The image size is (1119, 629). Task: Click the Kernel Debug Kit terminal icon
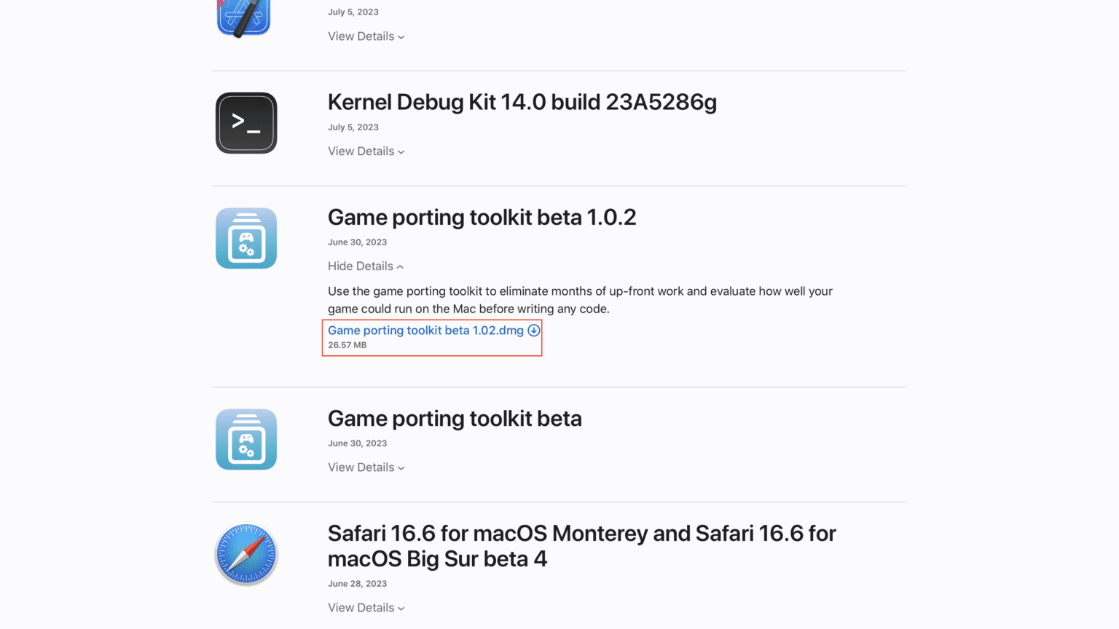(246, 122)
